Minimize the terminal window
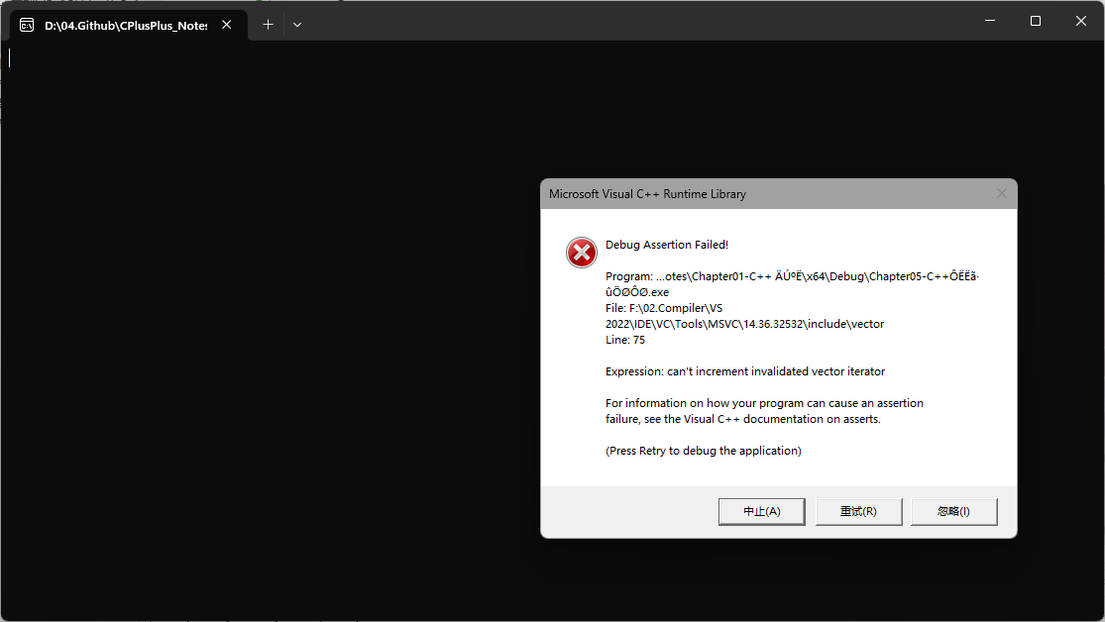Screen dimensions: 1105x622 990,21
